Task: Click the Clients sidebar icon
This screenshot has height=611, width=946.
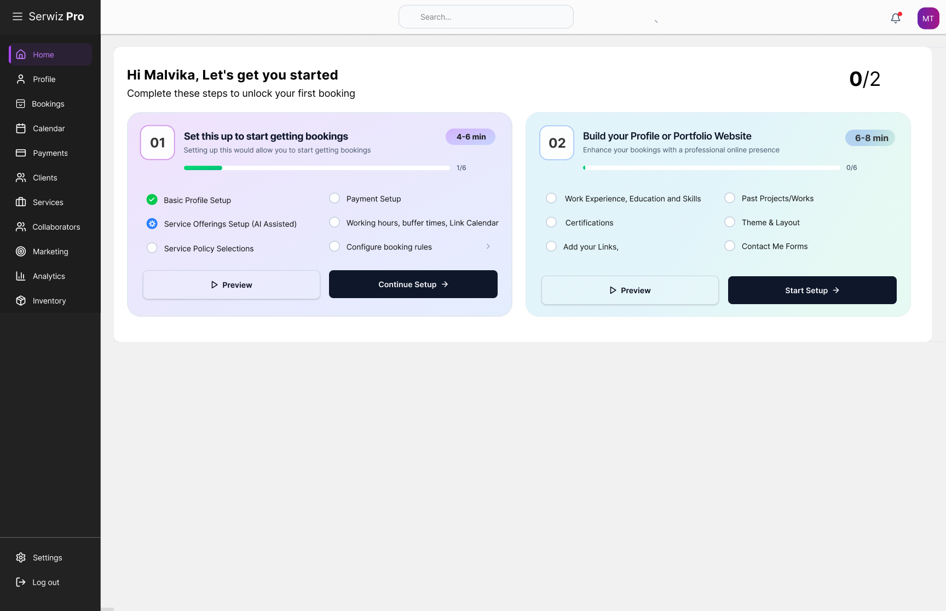Action: click(x=21, y=177)
